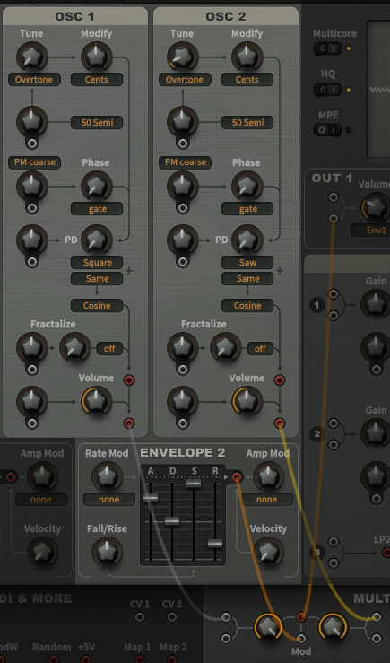
Task: Toggle the Multicore switch
Action: tap(327, 48)
